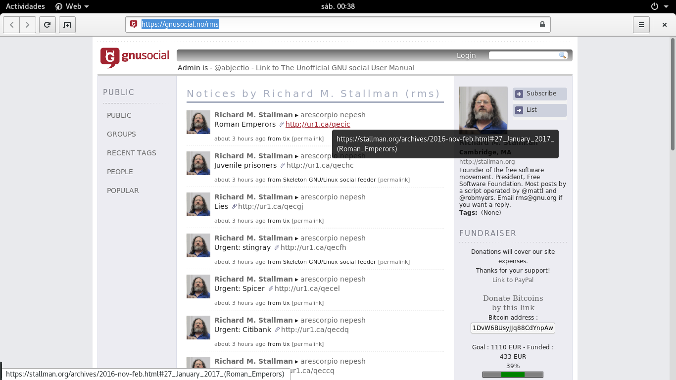Image resolution: width=676 pixels, height=380 pixels.
Task: Open http://stallman.org profile link
Action: point(487,162)
